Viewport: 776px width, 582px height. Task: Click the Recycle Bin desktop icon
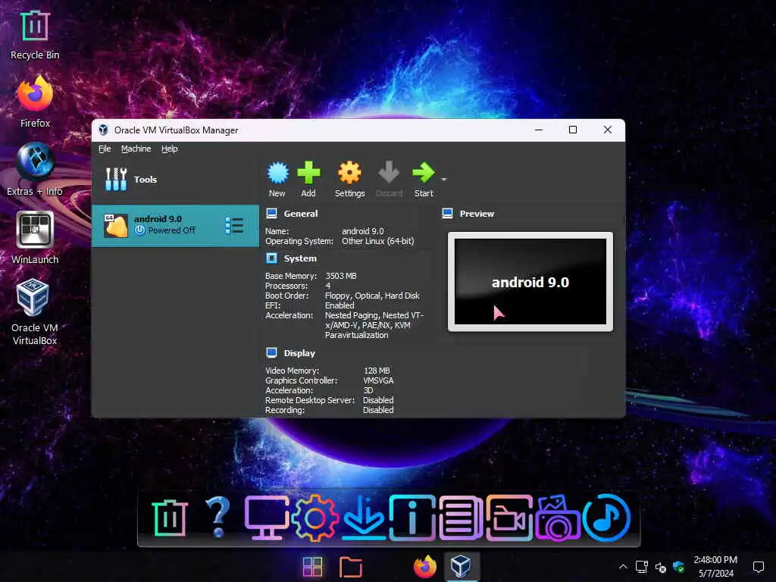(x=35, y=35)
